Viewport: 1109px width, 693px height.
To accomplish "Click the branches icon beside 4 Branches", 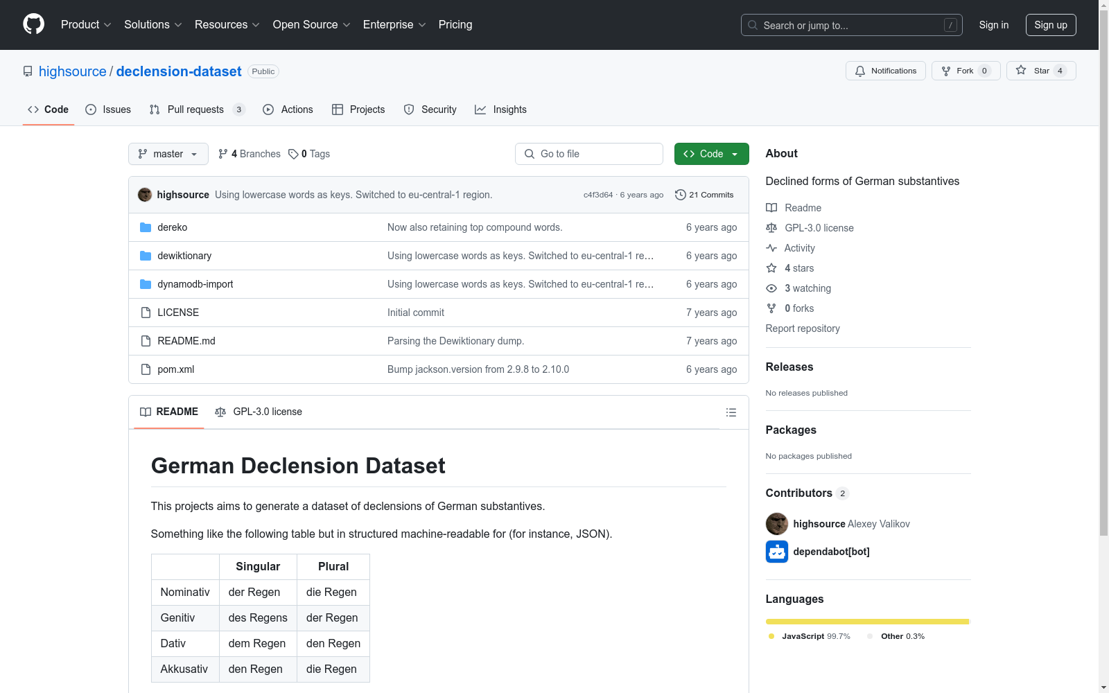I will [223, 154].
